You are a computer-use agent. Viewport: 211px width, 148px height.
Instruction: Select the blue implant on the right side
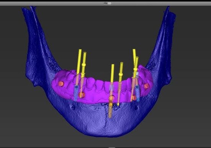pos(137,93)
